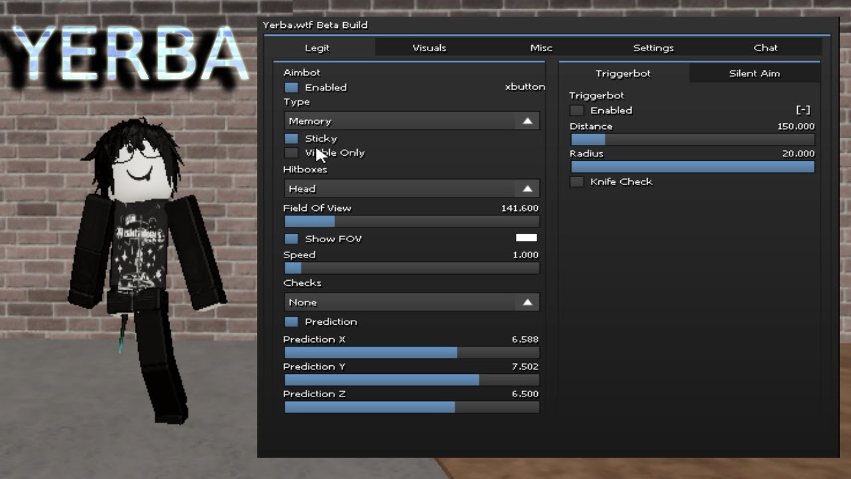This screenshot has height=479, width=851.
Task: Adjust the Speed slider
Action: coord(412,268)
